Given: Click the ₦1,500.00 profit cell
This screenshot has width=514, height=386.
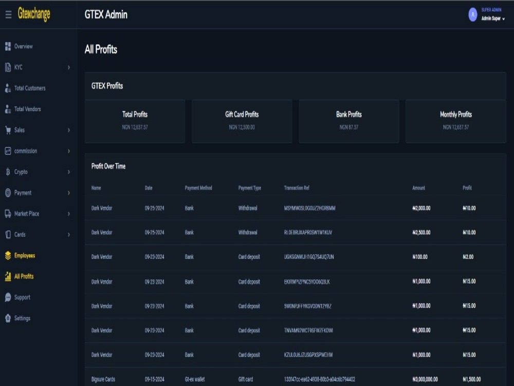Looking at the screenshot, I should click(472, 379).
